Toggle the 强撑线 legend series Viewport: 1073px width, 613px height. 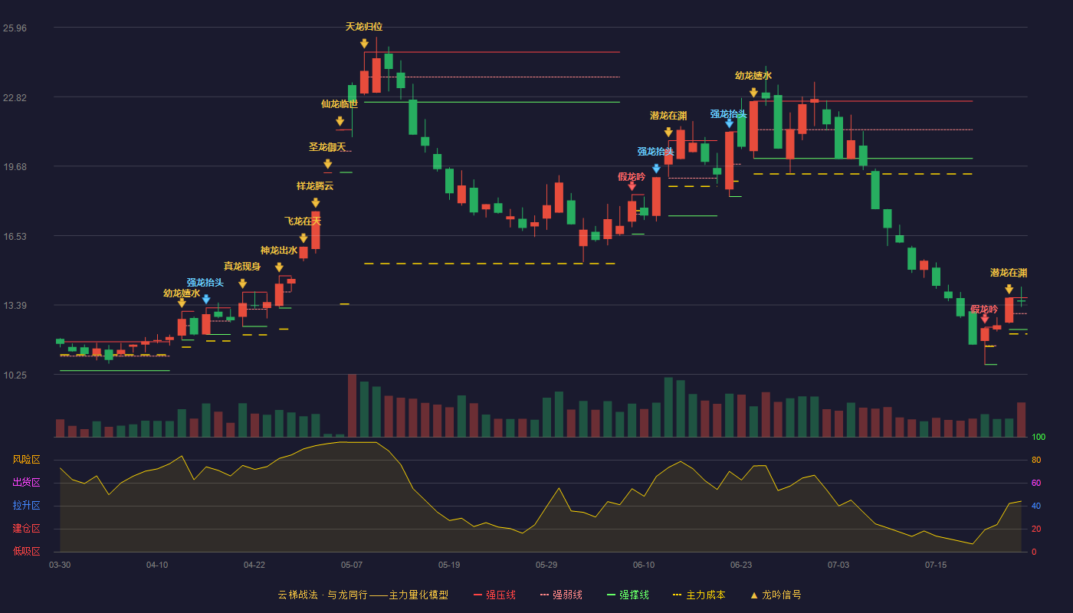coord(628,595)
